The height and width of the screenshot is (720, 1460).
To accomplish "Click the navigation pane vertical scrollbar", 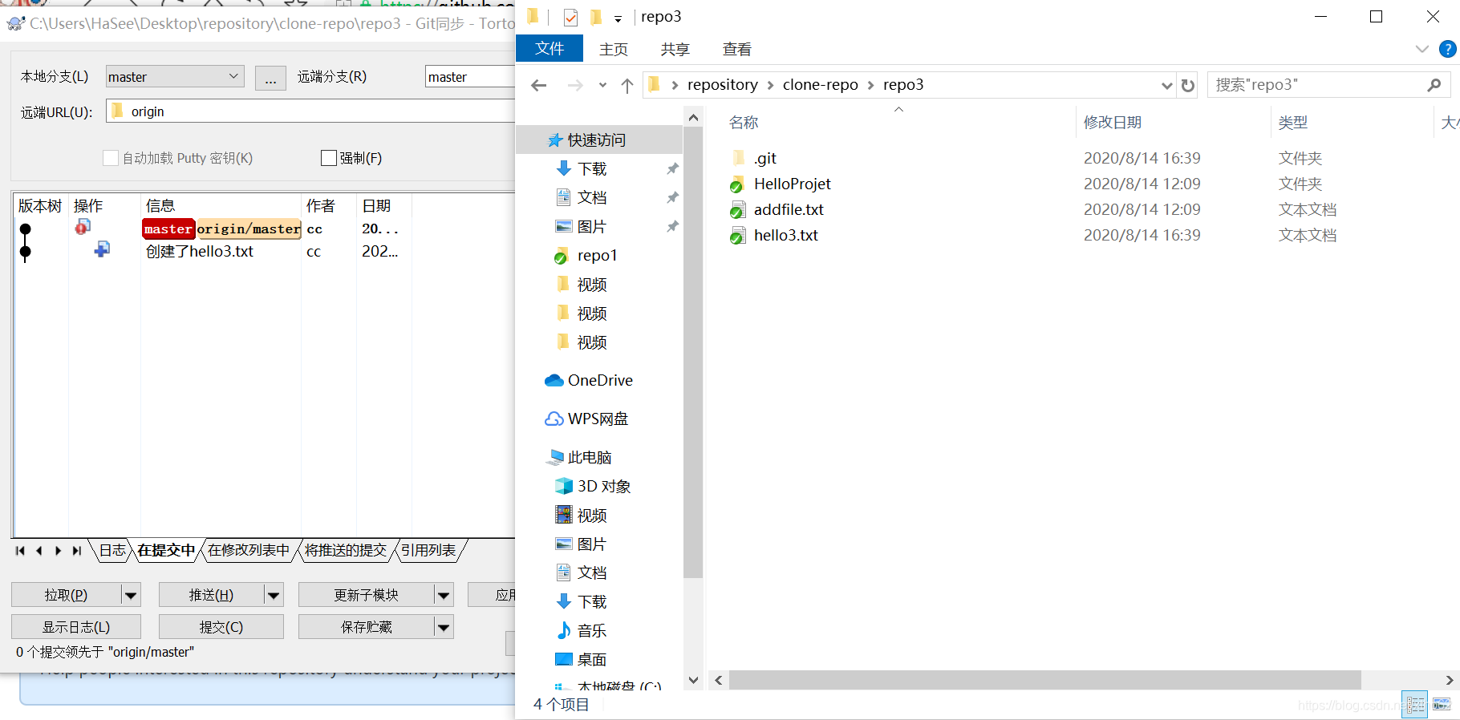I will point(693,353).
